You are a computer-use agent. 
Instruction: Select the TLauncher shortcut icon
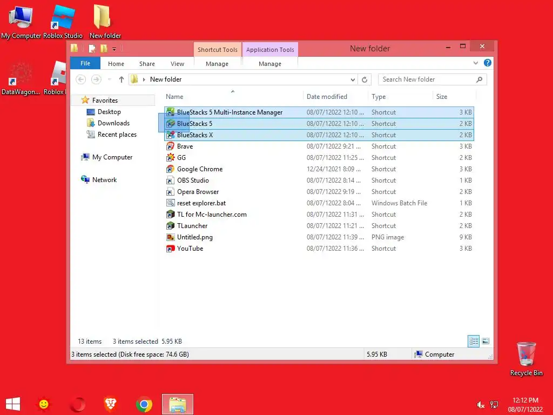(x=170, y=225)
